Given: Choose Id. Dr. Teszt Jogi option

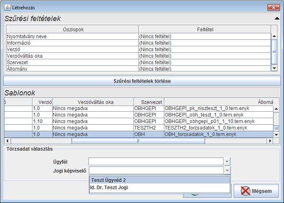Looking at the screenshot, I should 159,188.
